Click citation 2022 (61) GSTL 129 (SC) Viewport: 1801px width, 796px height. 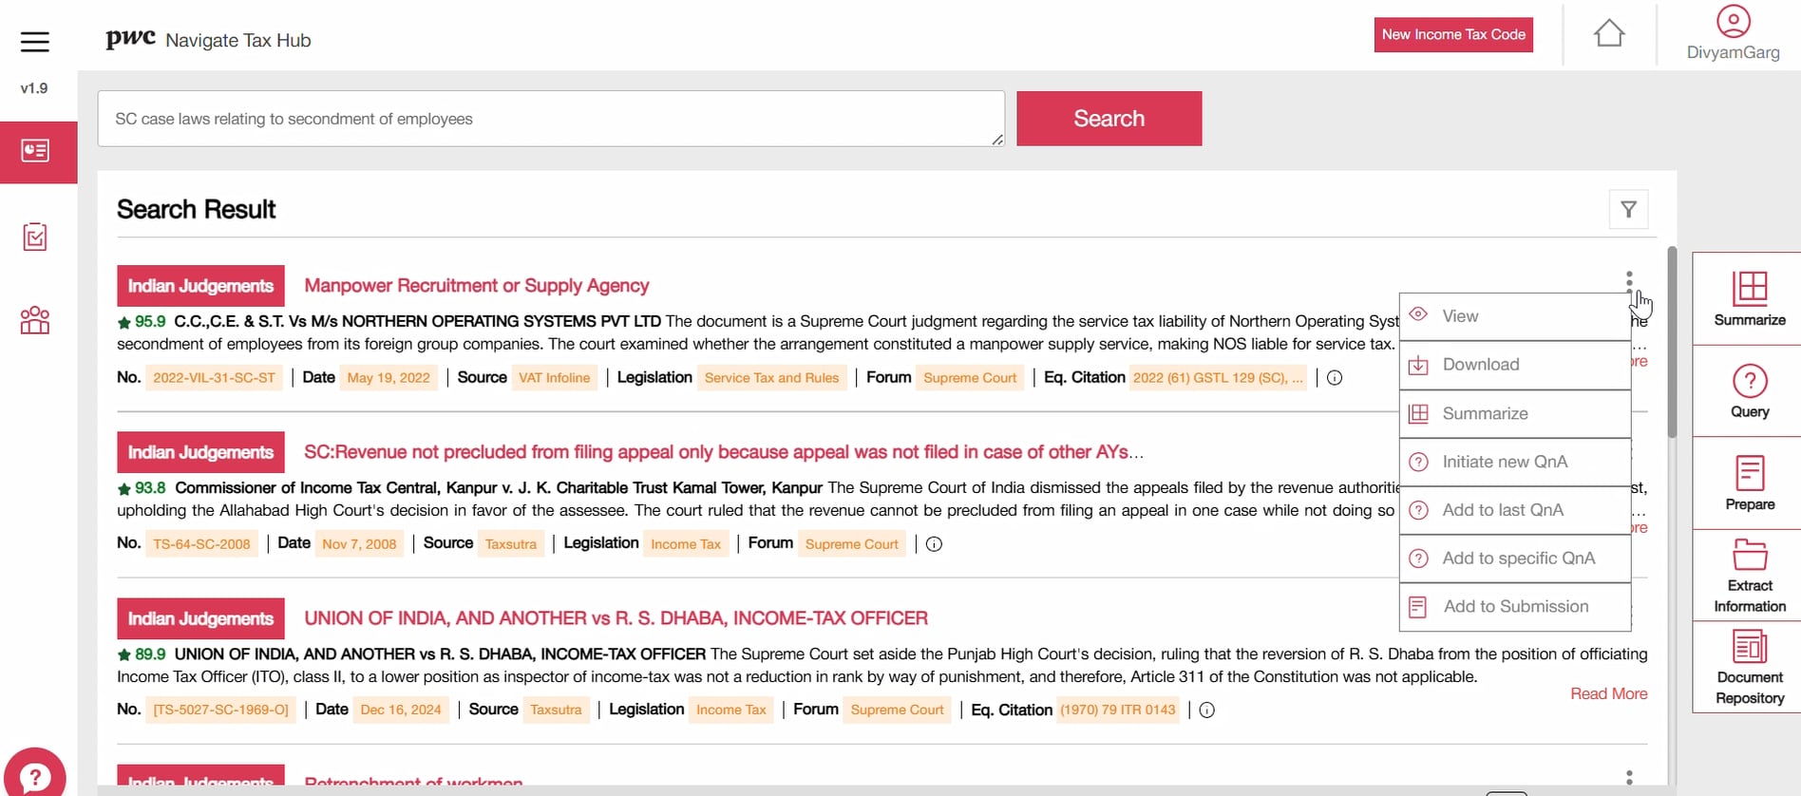[x=1218, y=378]
